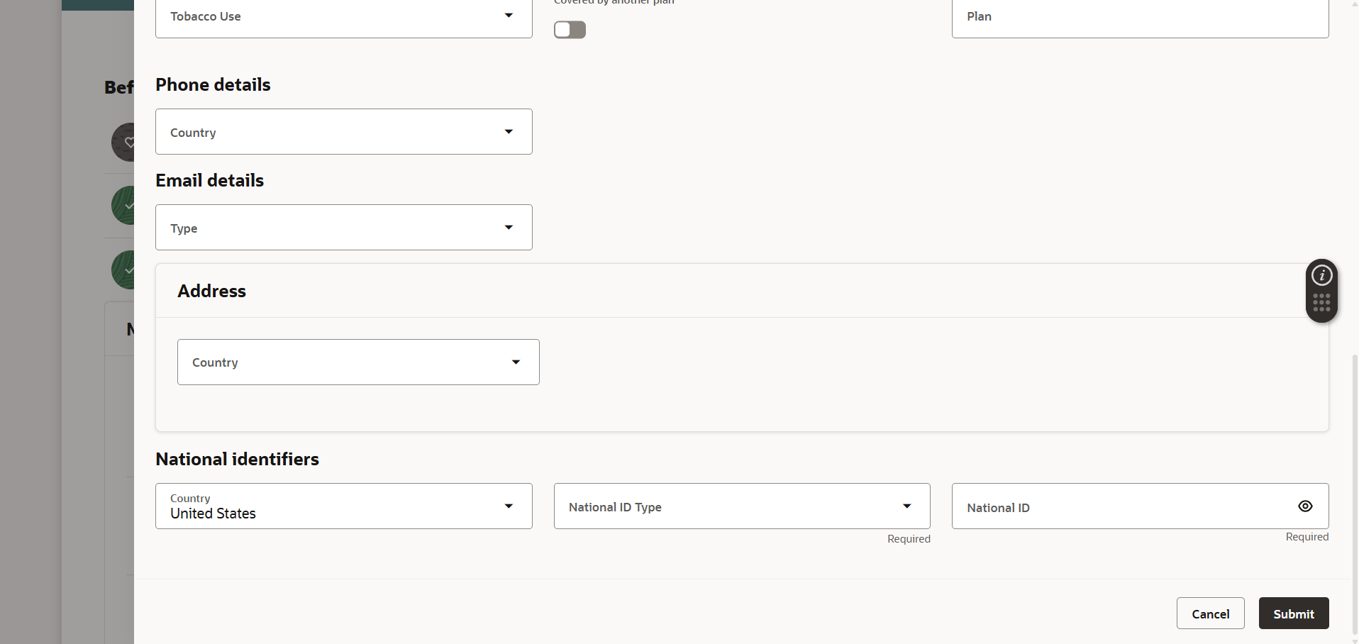The image size is (1359, 644).
Task: Submit the form with Submit button
Action: coord(1294,614)
